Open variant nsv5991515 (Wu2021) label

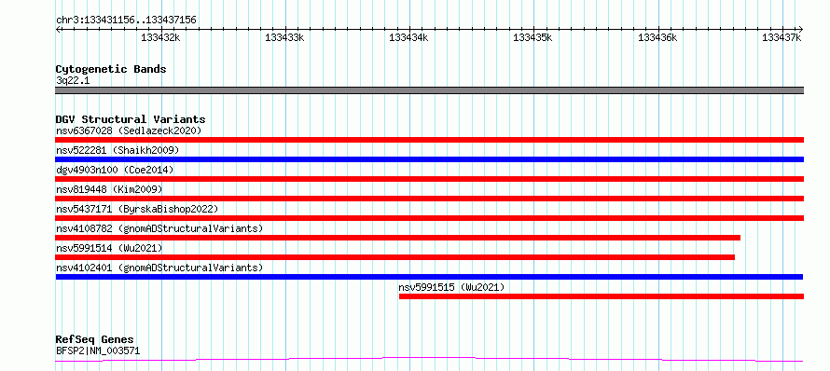click(451, 287)
